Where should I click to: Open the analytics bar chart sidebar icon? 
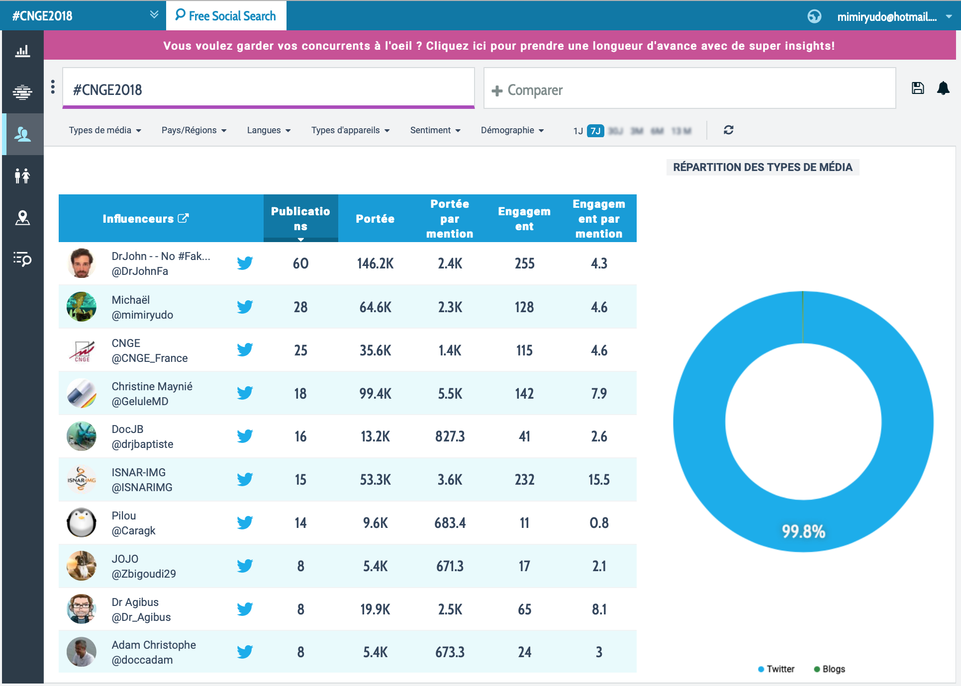pyautogui.click(x=22, y=51)
